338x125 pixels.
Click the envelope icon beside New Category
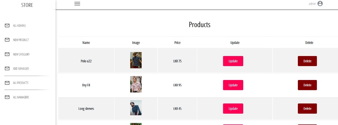coord(7,54)
